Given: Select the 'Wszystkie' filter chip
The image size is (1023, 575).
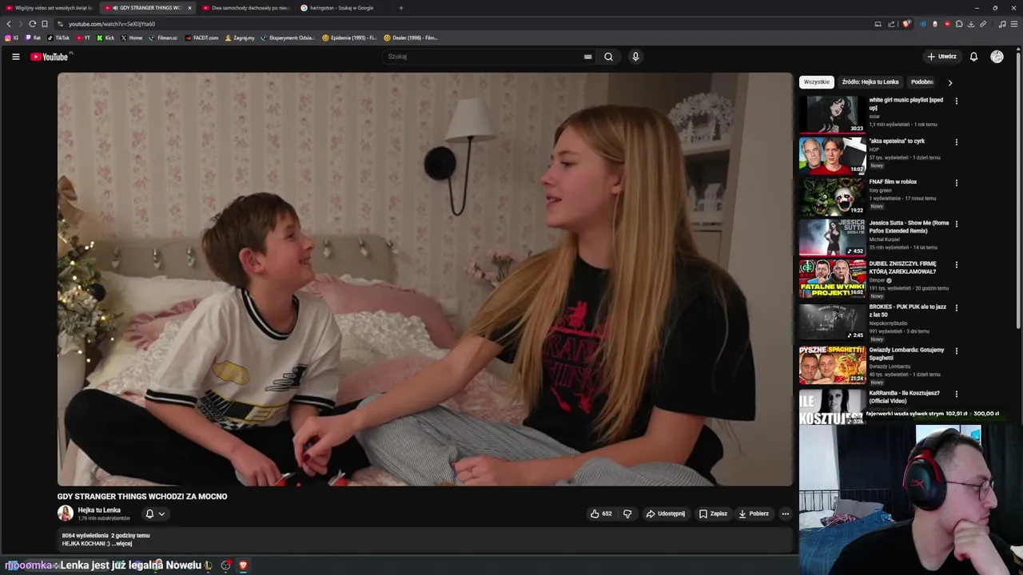Looking at the screenshot, I should pos(817,81).
